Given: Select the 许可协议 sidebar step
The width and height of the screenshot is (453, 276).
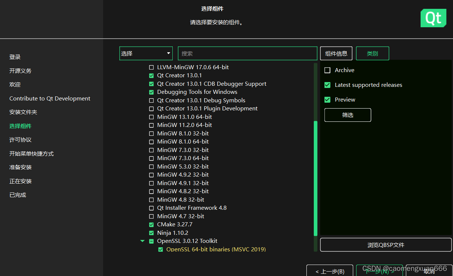Looking at the screenshot, I should click(x=21, y=140).
